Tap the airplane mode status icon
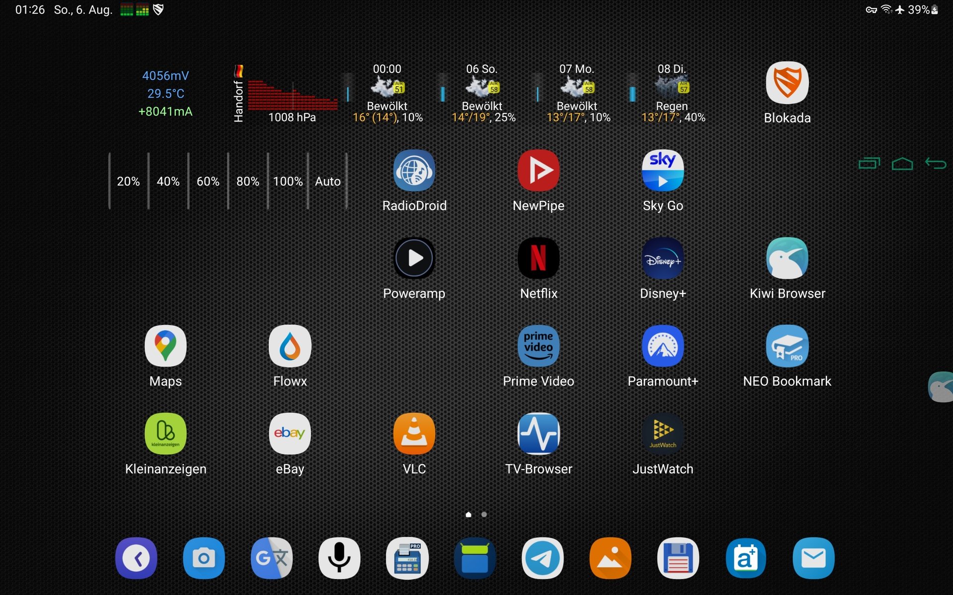 900,10
